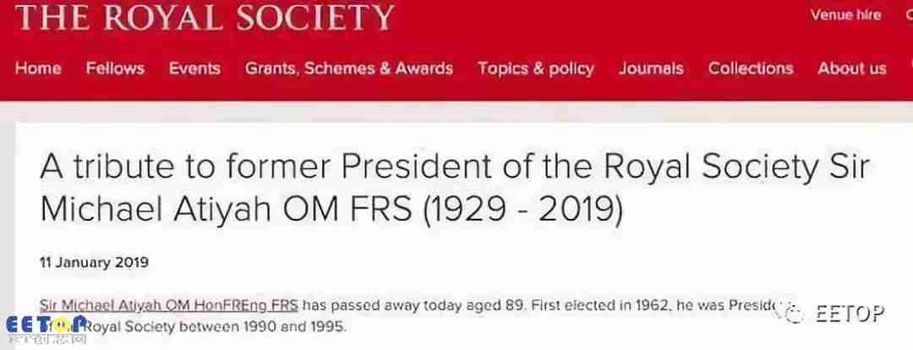The image size is (913, 350).
Task: Follow the Sir Michael Atiyah OM HonFREng FRS link
Action: point(169,305)
